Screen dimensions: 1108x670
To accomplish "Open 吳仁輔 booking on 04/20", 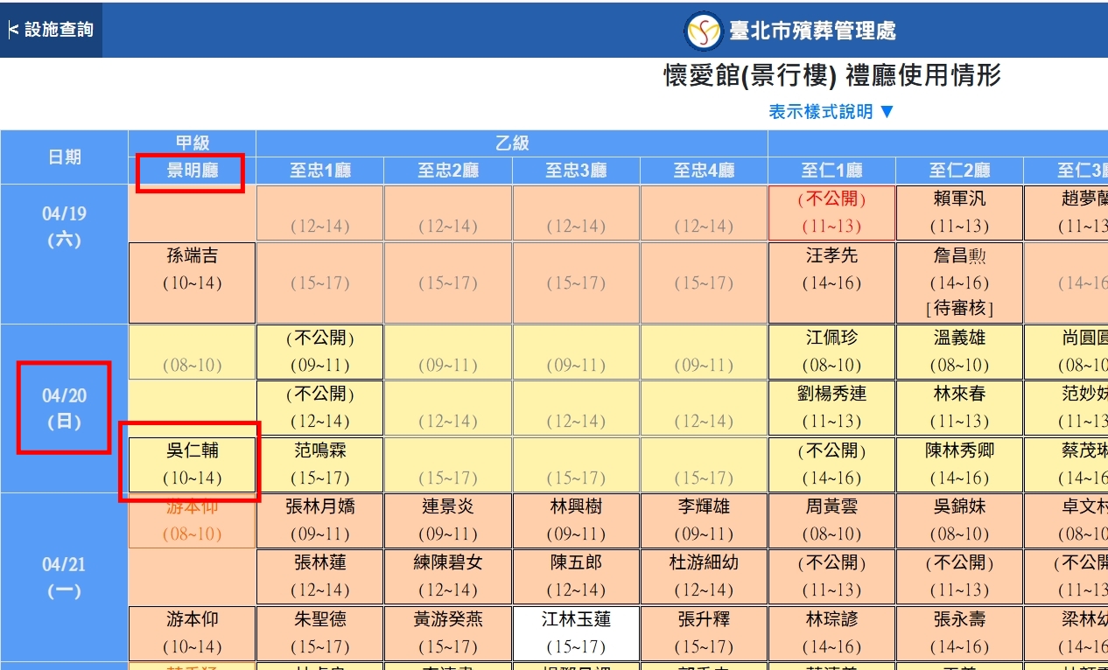I will point(193,464).
